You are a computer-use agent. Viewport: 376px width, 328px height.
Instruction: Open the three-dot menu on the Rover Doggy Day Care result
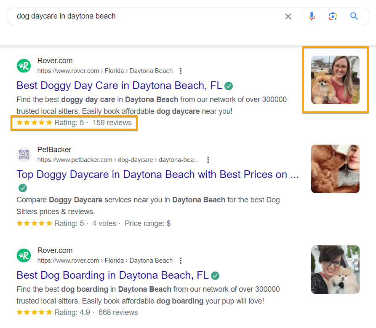[x=181, y=71]
